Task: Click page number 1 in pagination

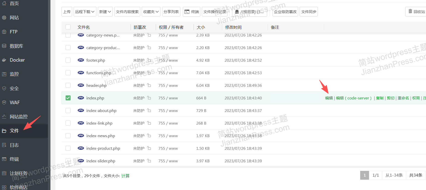Action: [364, 175]
